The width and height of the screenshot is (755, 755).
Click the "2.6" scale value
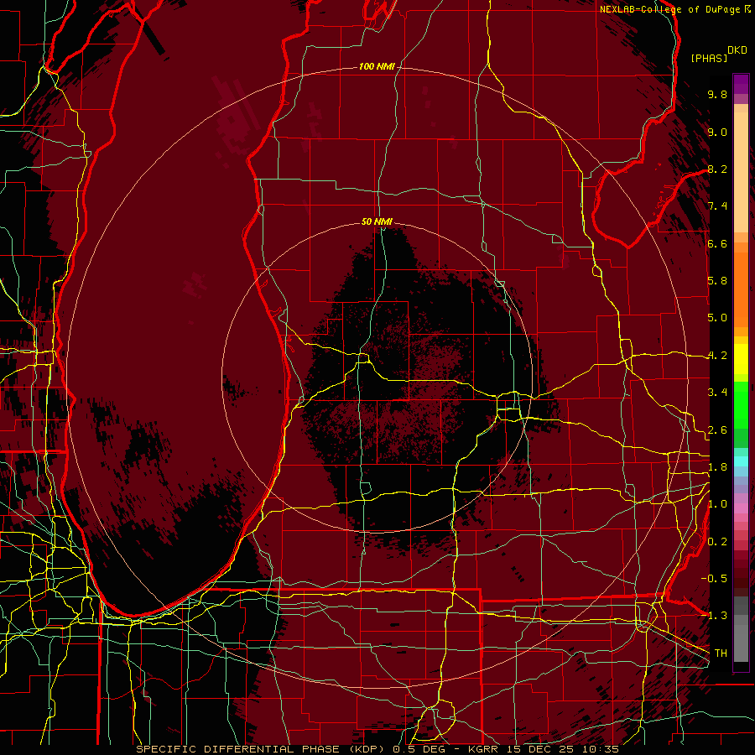[x=717, y=430]
